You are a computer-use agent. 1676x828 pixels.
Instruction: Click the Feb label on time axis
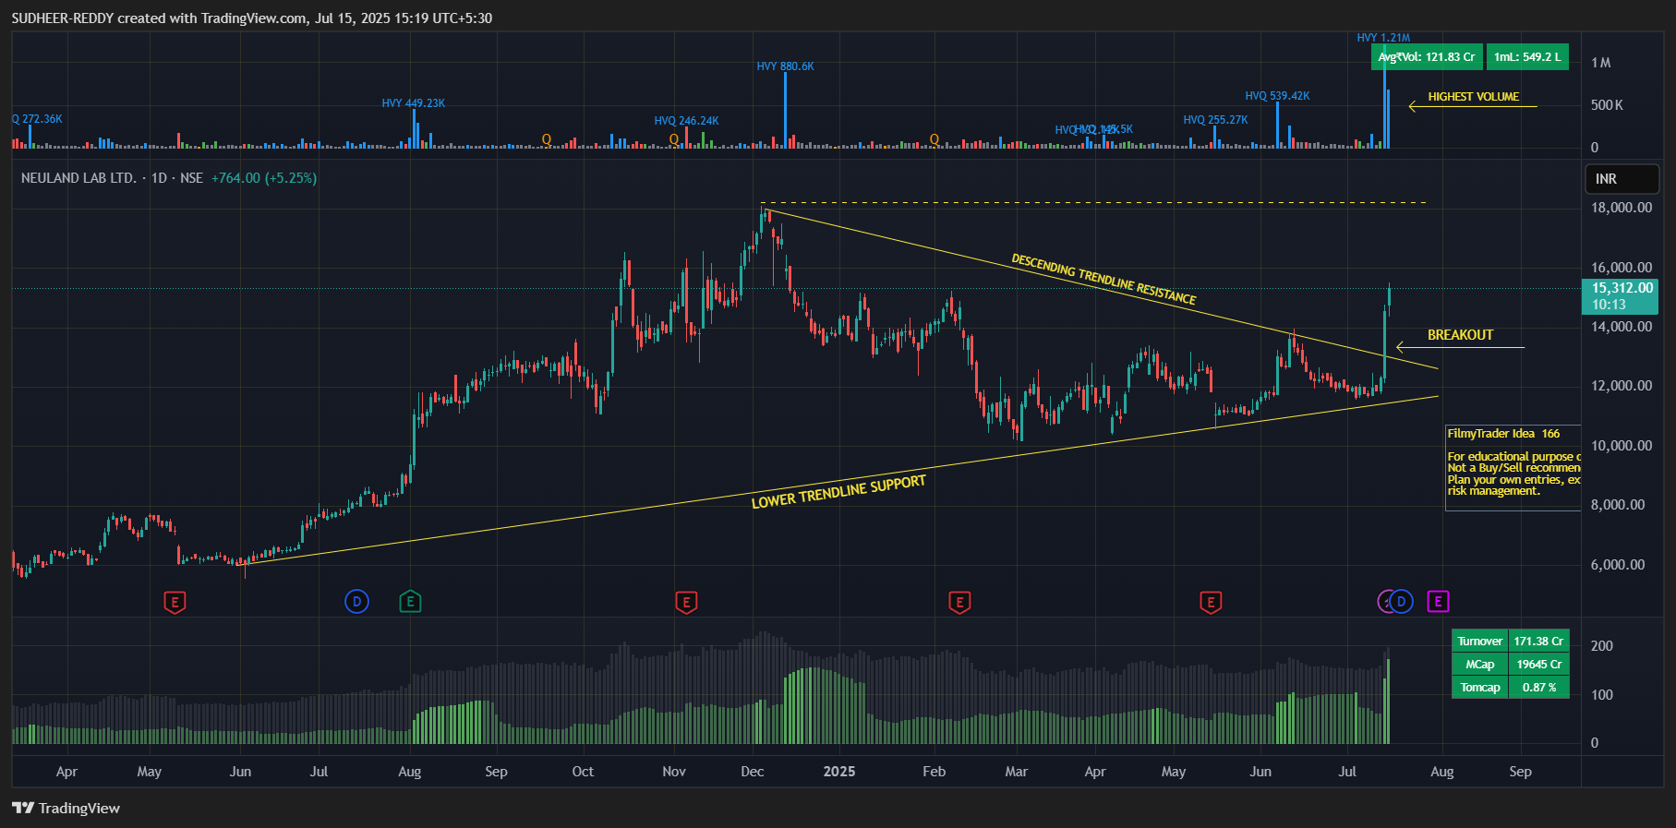tap(934, 772)
